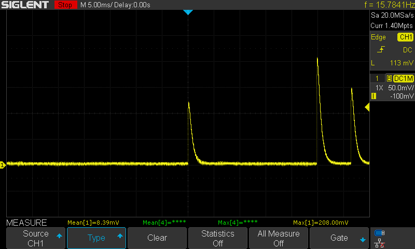This screenshot has height=249, width=415.
Task: Click the bandwidth limit B indicator
Action: (389, 78)
